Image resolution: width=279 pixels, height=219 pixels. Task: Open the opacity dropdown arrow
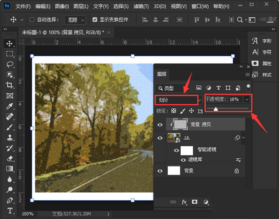[x=247, y=100]
